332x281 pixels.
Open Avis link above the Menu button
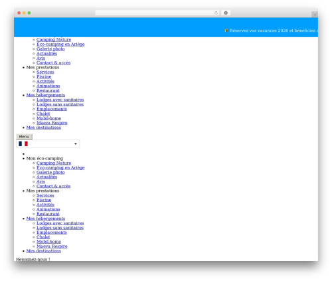(x=41, y=58)
